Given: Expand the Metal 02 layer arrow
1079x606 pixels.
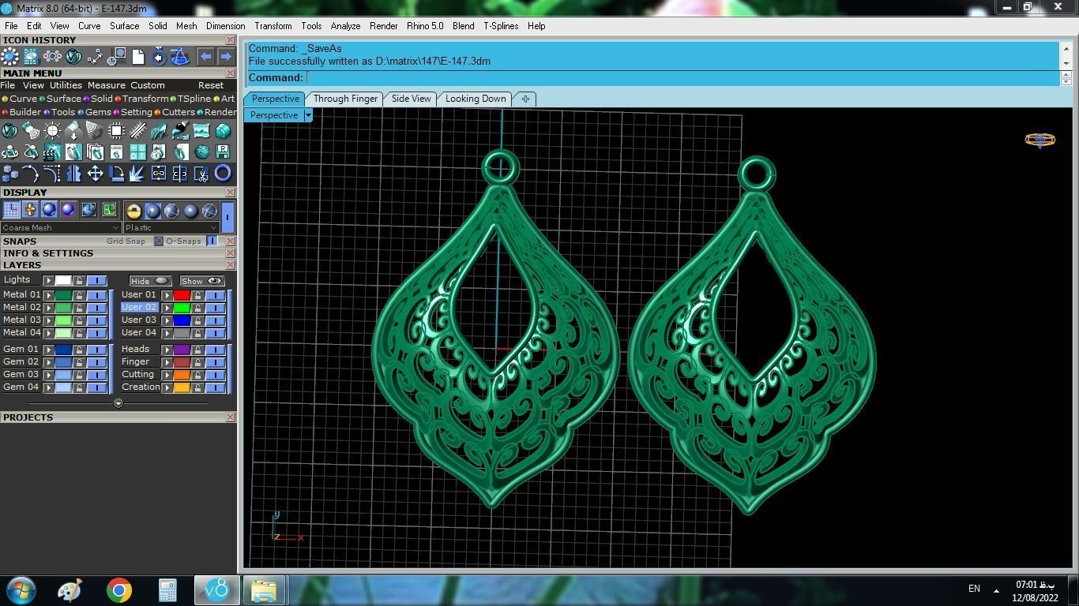Looking at the screenshot, I should click(x=49, y=307).
